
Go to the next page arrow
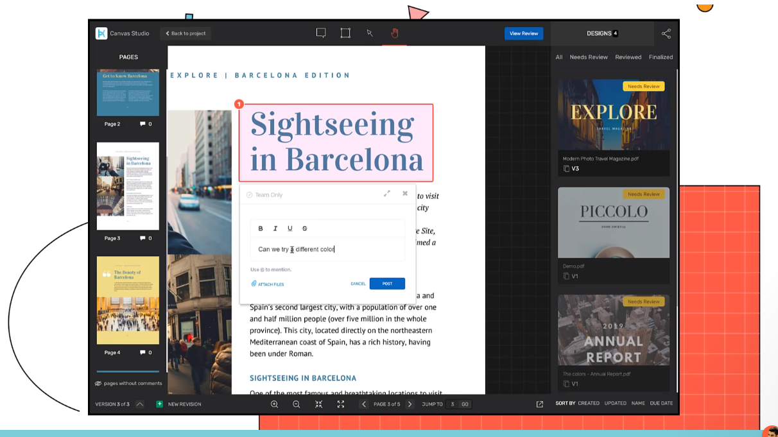coord(410,404)
